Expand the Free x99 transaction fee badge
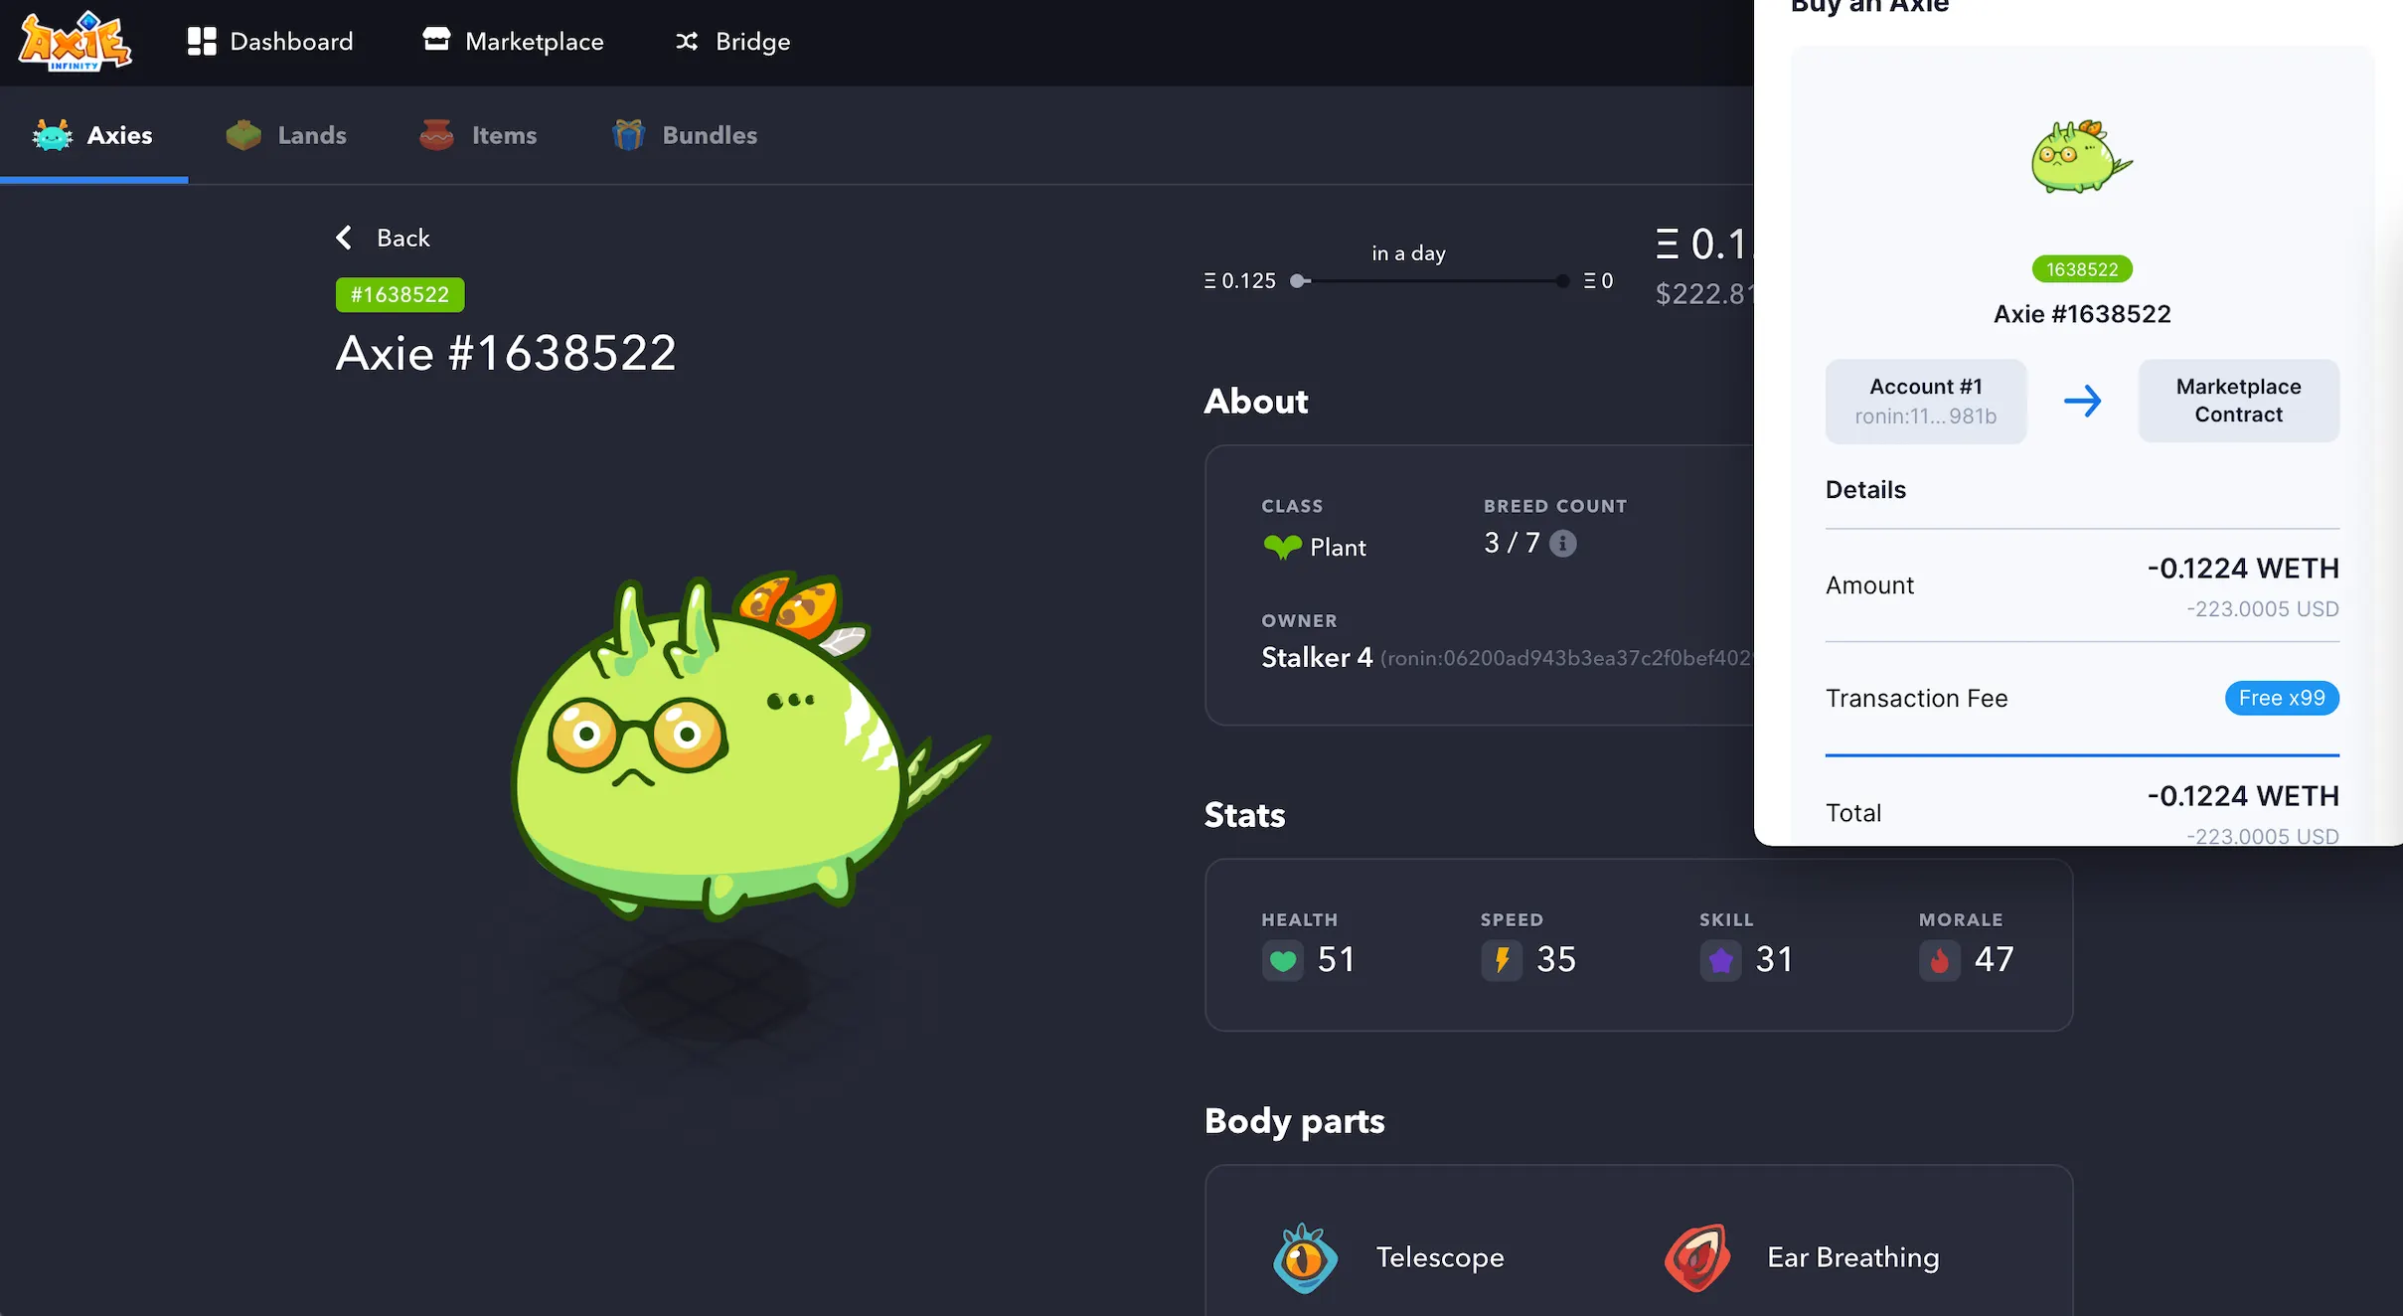2403x1316 pixels. [x=2282, y=699]
